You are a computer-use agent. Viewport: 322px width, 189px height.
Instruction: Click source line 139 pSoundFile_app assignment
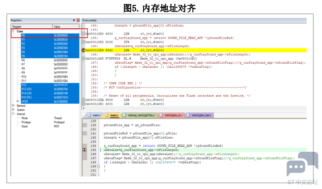(132, 125)
